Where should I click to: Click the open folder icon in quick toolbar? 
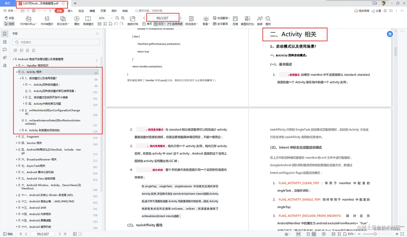pos(23,11)
